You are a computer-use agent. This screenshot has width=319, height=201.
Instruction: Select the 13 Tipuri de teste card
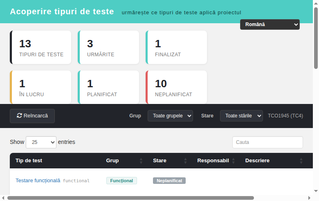40,47
